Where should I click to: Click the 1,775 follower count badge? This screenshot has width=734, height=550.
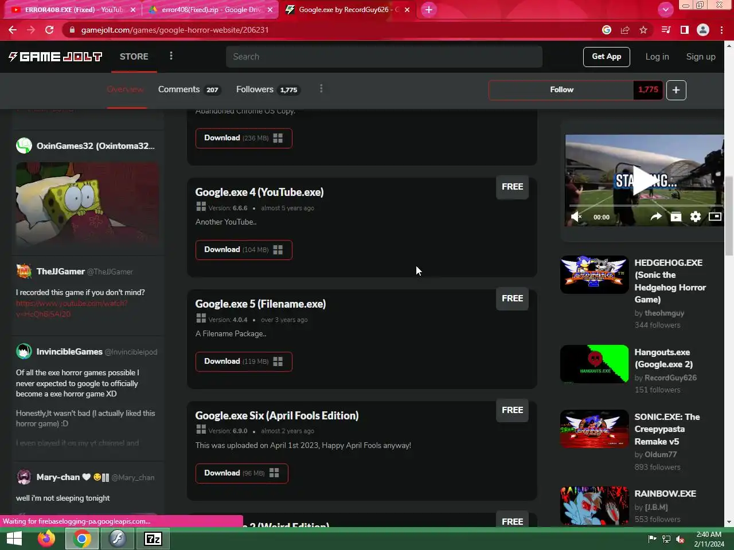click(648, 89)
